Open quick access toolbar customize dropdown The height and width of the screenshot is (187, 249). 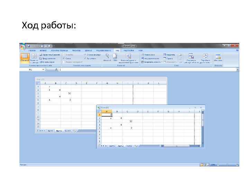(x=54, y=46)
